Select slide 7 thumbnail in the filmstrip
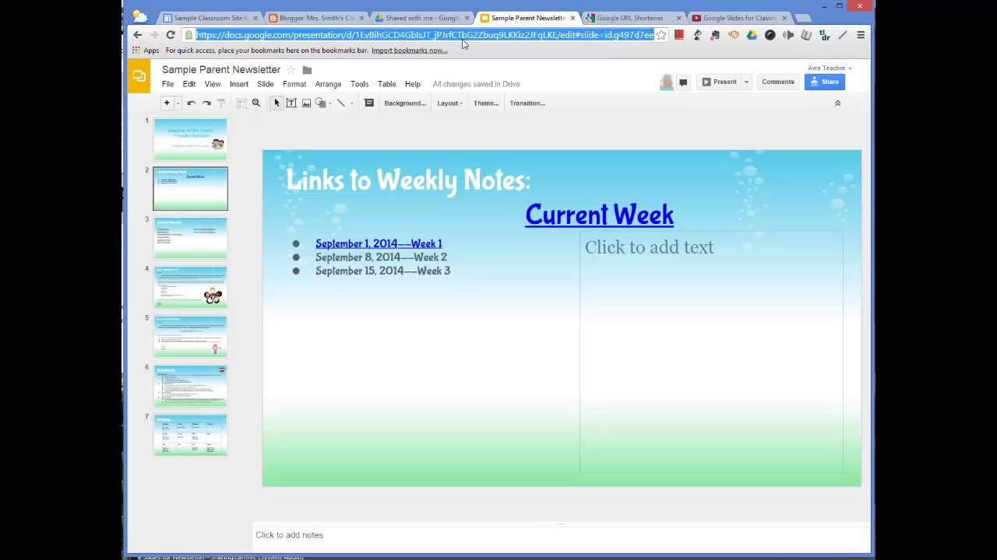 point(190,435)
